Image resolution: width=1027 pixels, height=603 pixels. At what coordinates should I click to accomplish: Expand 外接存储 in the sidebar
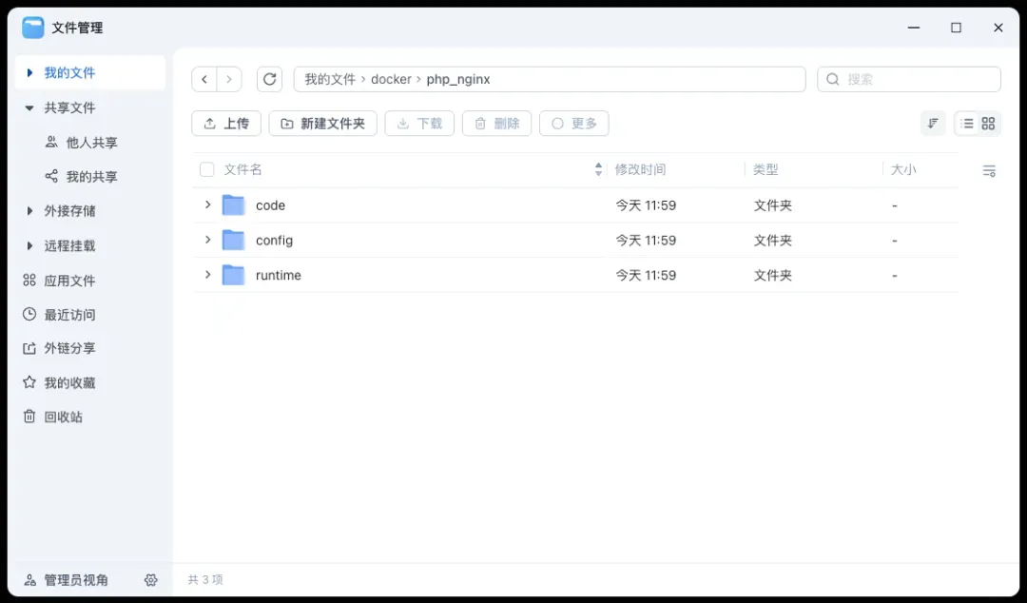tap(29, 211)
